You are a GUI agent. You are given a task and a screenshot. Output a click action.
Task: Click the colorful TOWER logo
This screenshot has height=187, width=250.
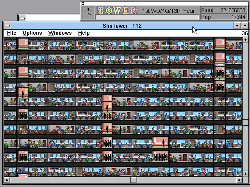[117, 11]
